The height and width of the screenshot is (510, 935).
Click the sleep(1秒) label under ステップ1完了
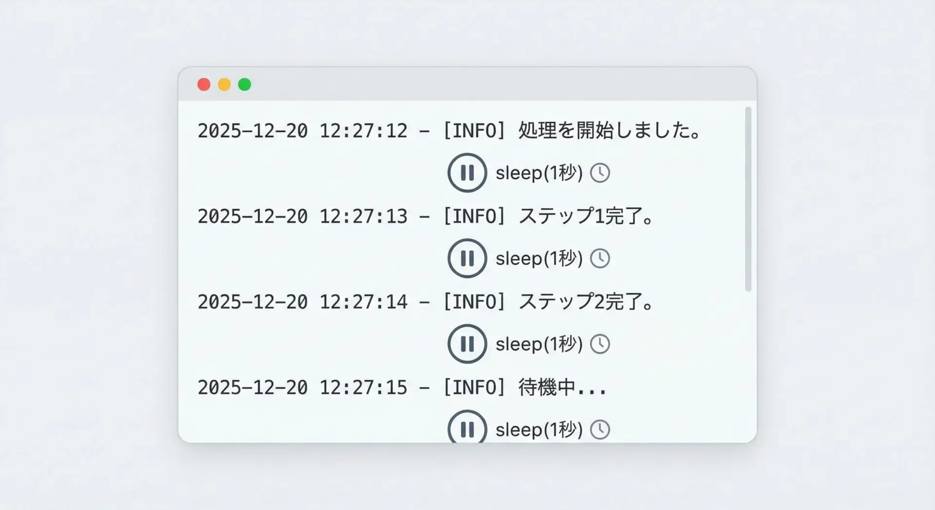[539, 259]
